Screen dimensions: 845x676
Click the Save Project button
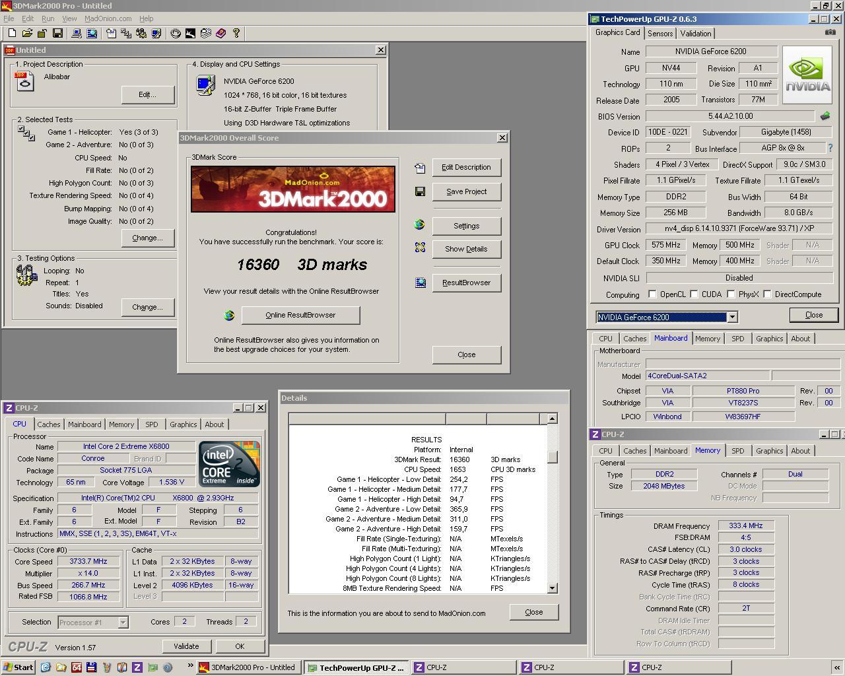466,191
